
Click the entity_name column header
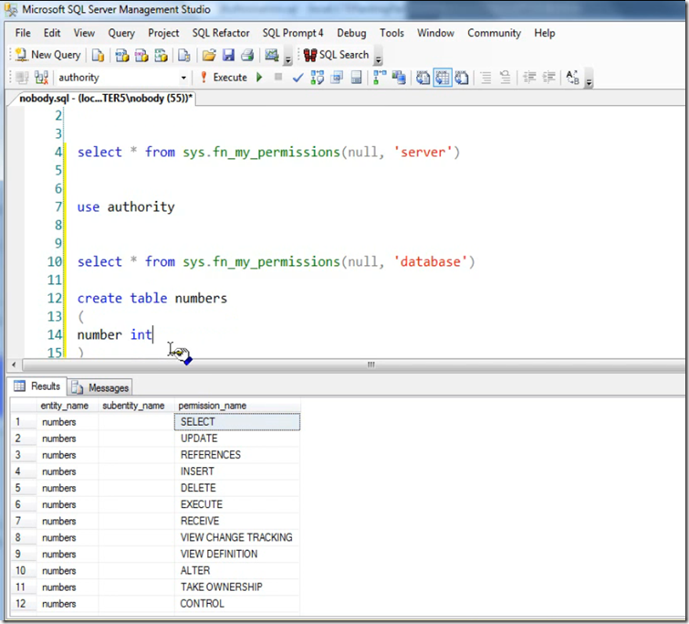click(65, 406)
